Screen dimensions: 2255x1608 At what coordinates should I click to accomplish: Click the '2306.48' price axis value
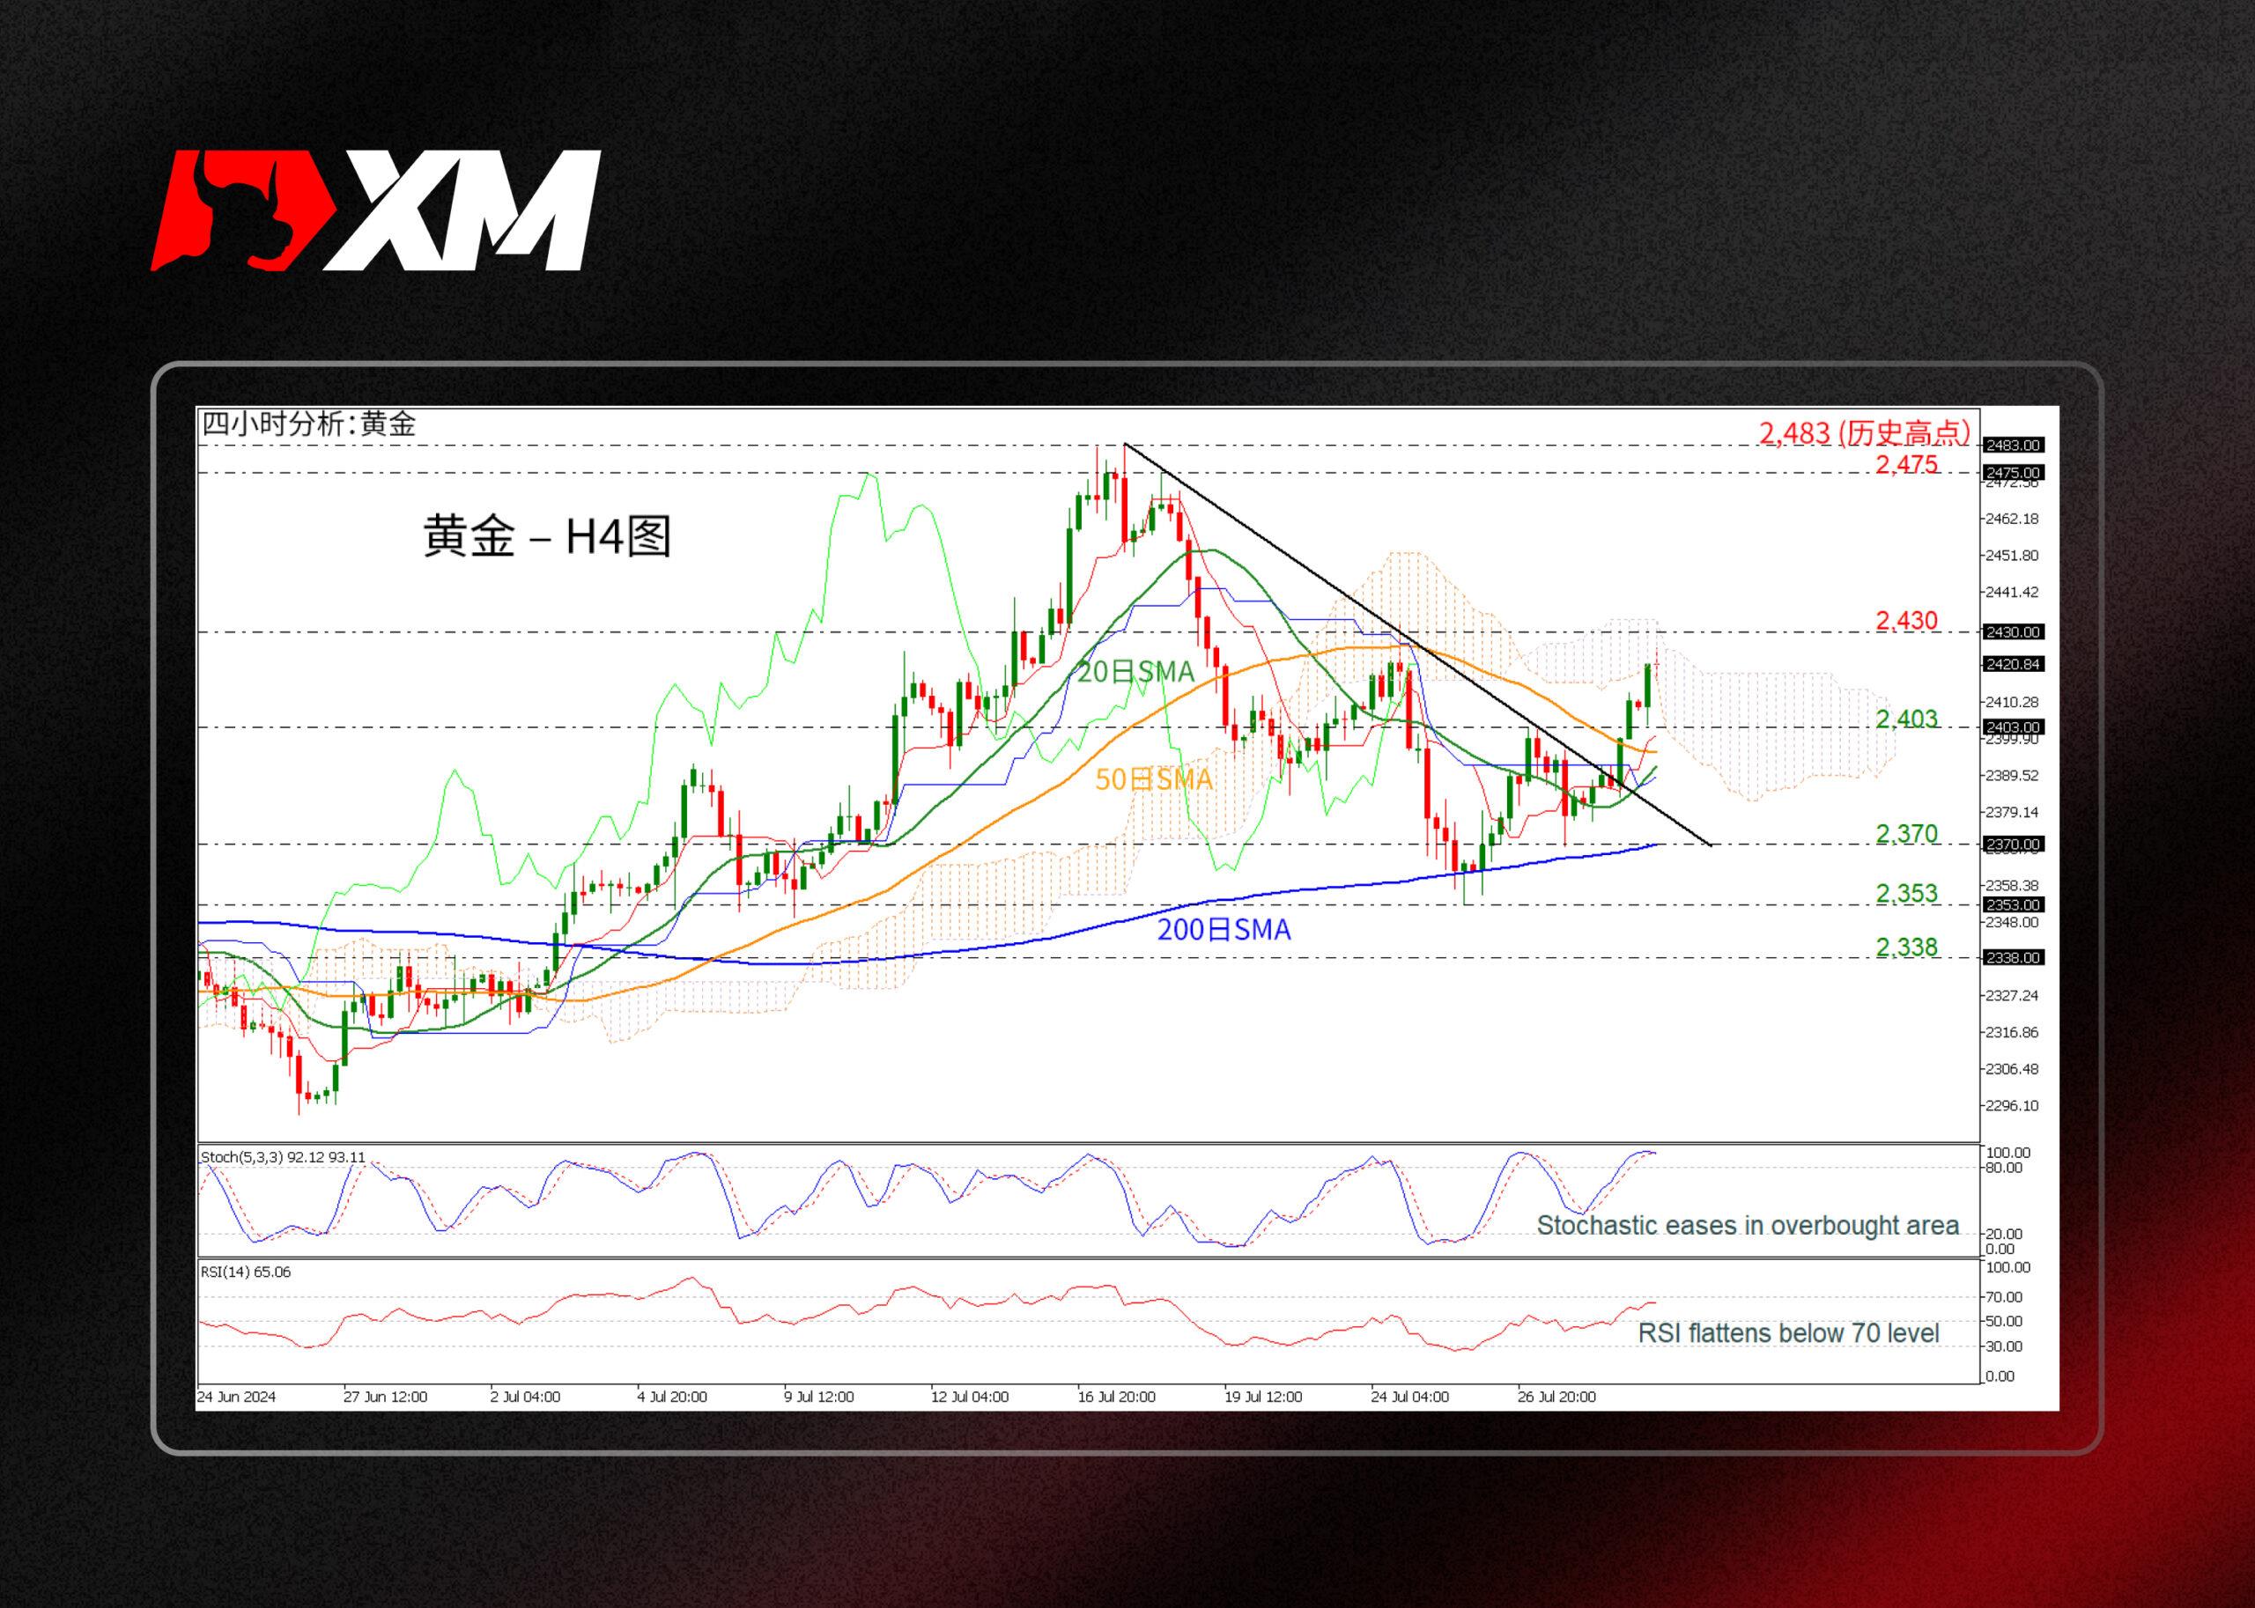(x=2014, y=1068)
